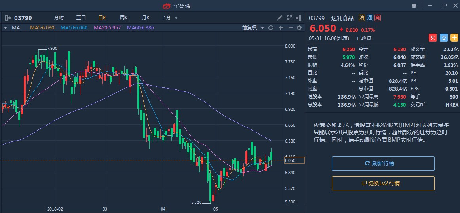460x213 pixels.
Task: Click the 刷新行情 refresh quotes button
Action: pos(383,164)
